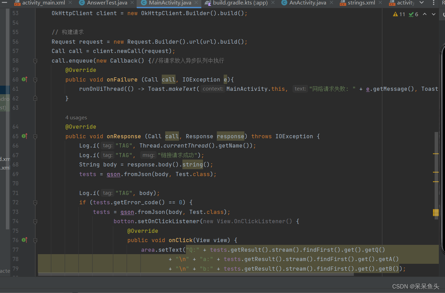The width and height of the screenshot is (445, 293).
Task: Collapse the onFailure method at line 60
Action: point(35,79)
